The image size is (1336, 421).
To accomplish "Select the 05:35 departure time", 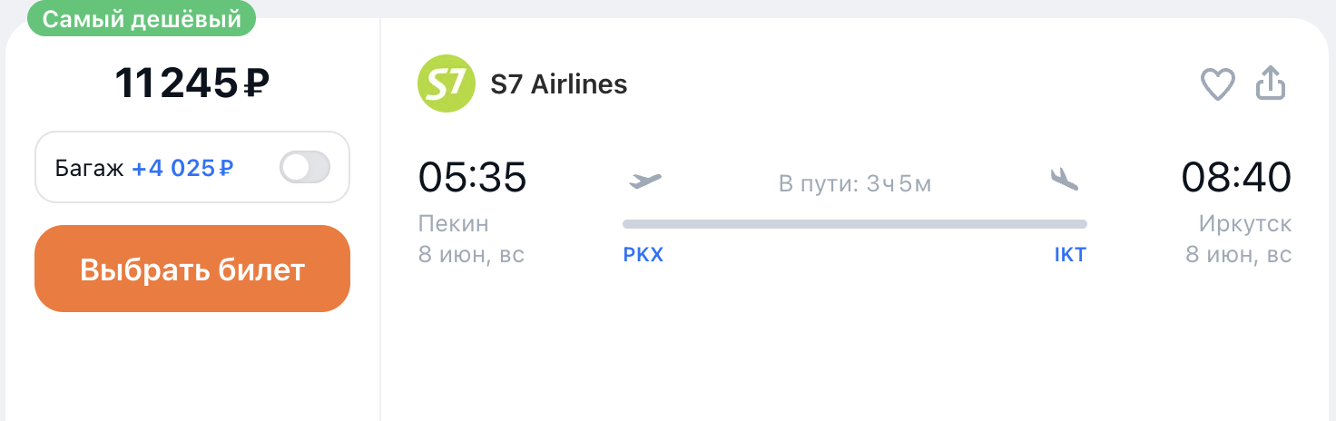I will [472, 177].
